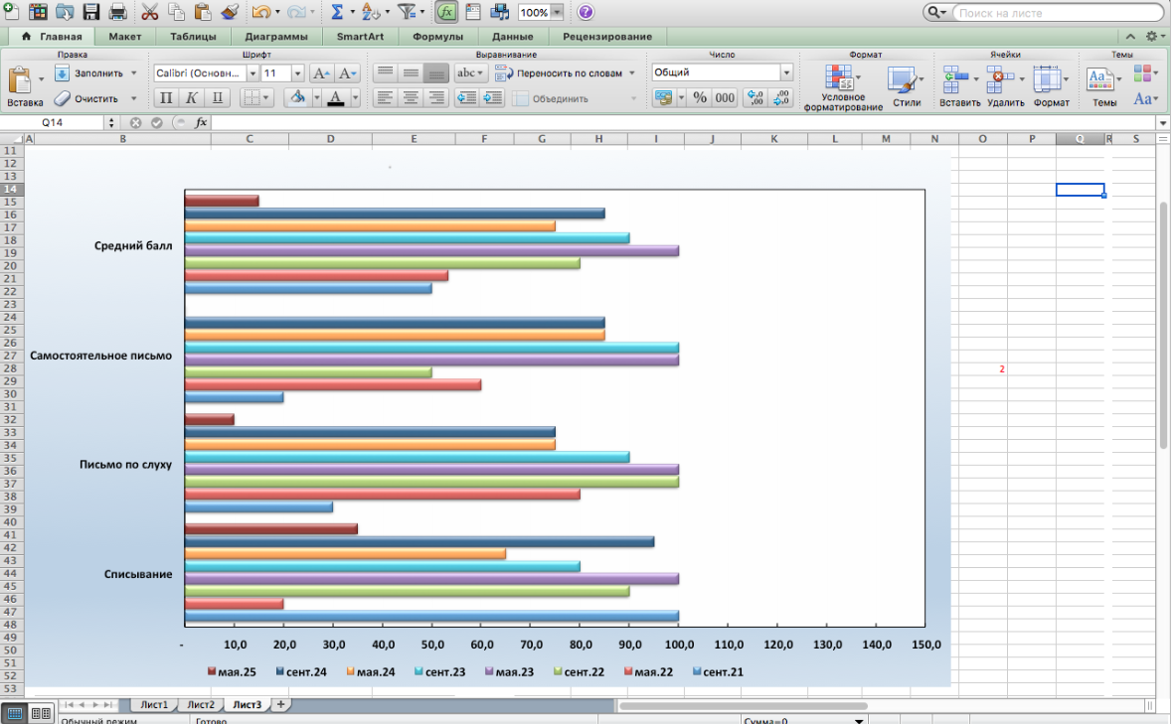Click the Cut scissors icon
The height and width of the screenshot is (724, 1174).
click(x=150, y=13)
